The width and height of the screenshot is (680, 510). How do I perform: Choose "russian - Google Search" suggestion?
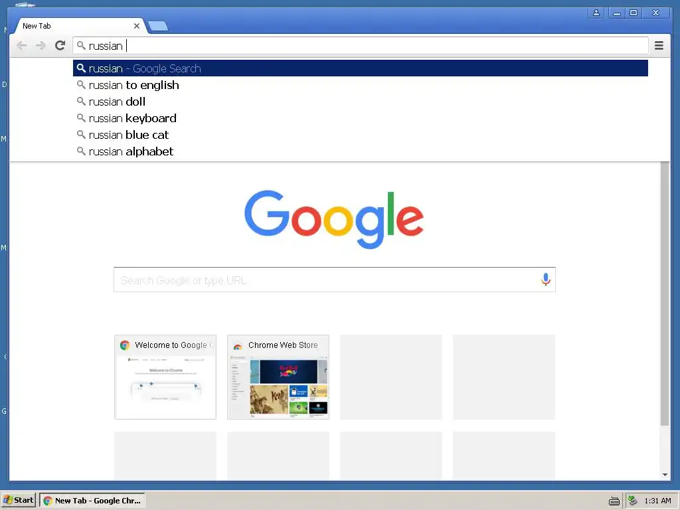pos(361,68)
